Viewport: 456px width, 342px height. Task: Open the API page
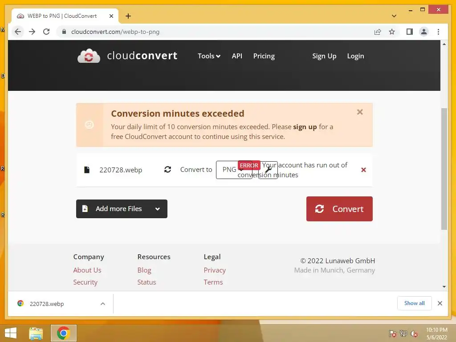tap(237, 56)
